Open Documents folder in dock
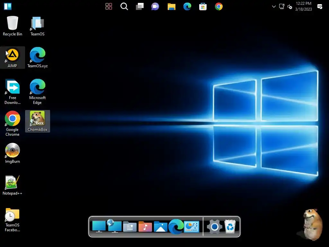329x247 pixels. coord(130,226)
